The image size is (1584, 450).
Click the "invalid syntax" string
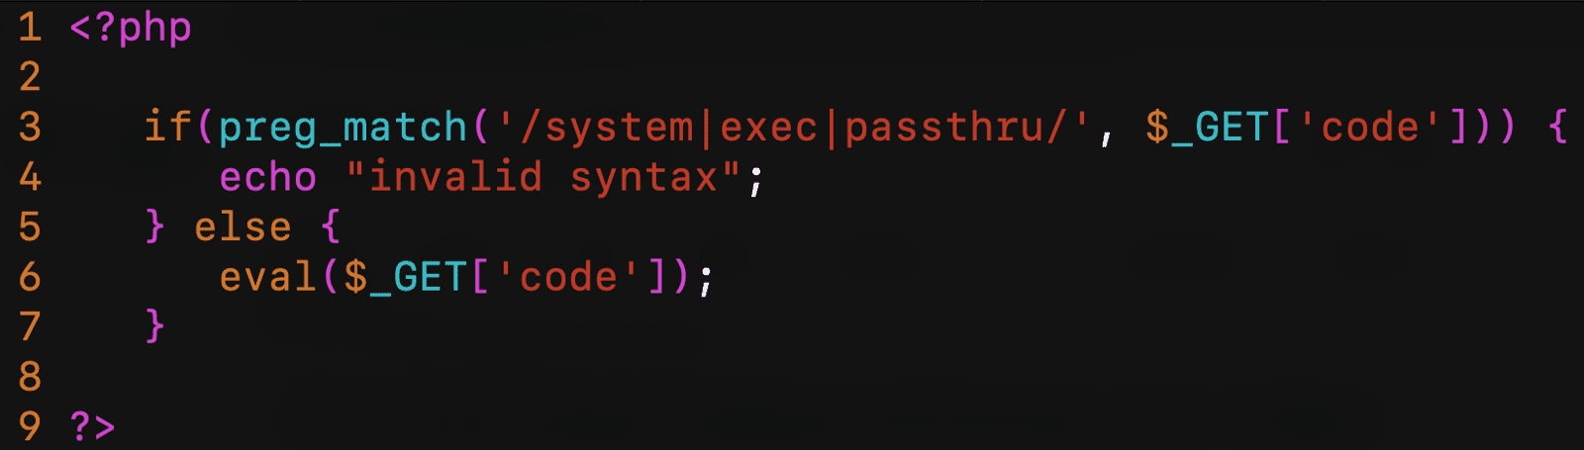[543, 177]
